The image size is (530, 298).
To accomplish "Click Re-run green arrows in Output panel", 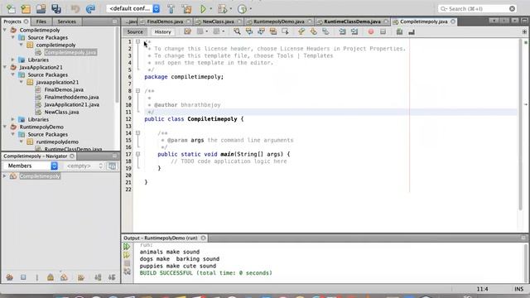I will 127,247.
